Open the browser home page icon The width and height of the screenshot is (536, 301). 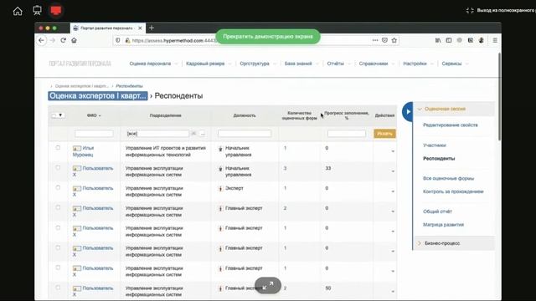(74, 40)
